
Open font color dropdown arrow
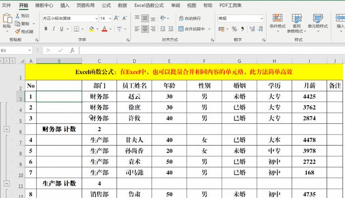[x=111, y=29]
